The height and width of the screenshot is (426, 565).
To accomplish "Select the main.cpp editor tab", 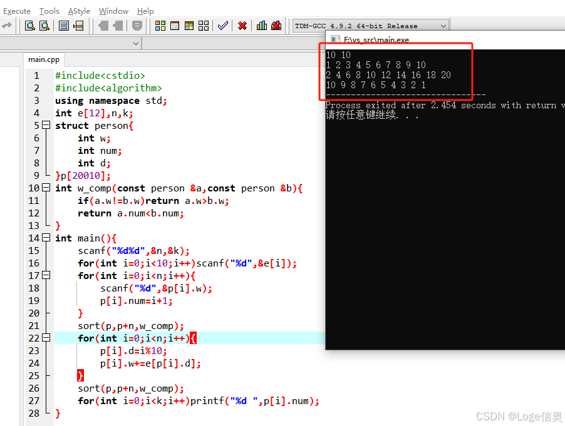I will pos(44,59).
